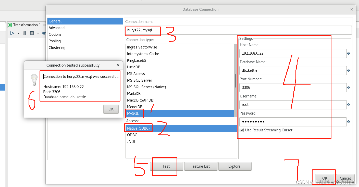Insert variable icon next to Port Number
Screen dimensions: 359x187
coord(349,88)
